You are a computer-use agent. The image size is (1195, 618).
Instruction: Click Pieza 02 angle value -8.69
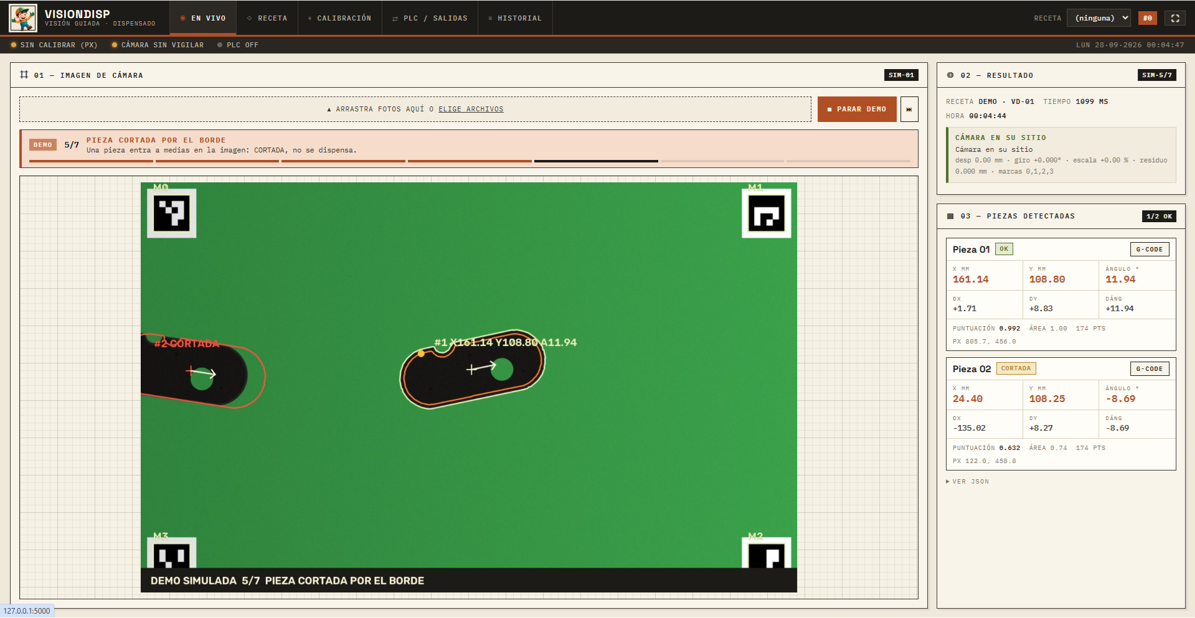1120,399
